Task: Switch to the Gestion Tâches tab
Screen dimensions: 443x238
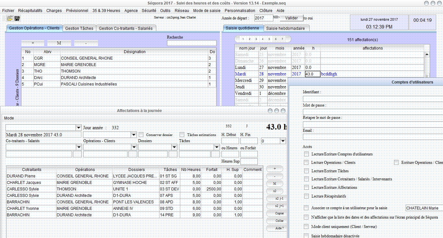Action: coord(79,28)
